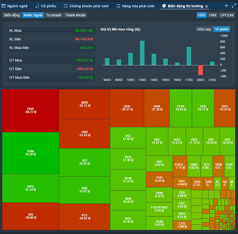Select the GEX treemap tile

coord(195,141)
